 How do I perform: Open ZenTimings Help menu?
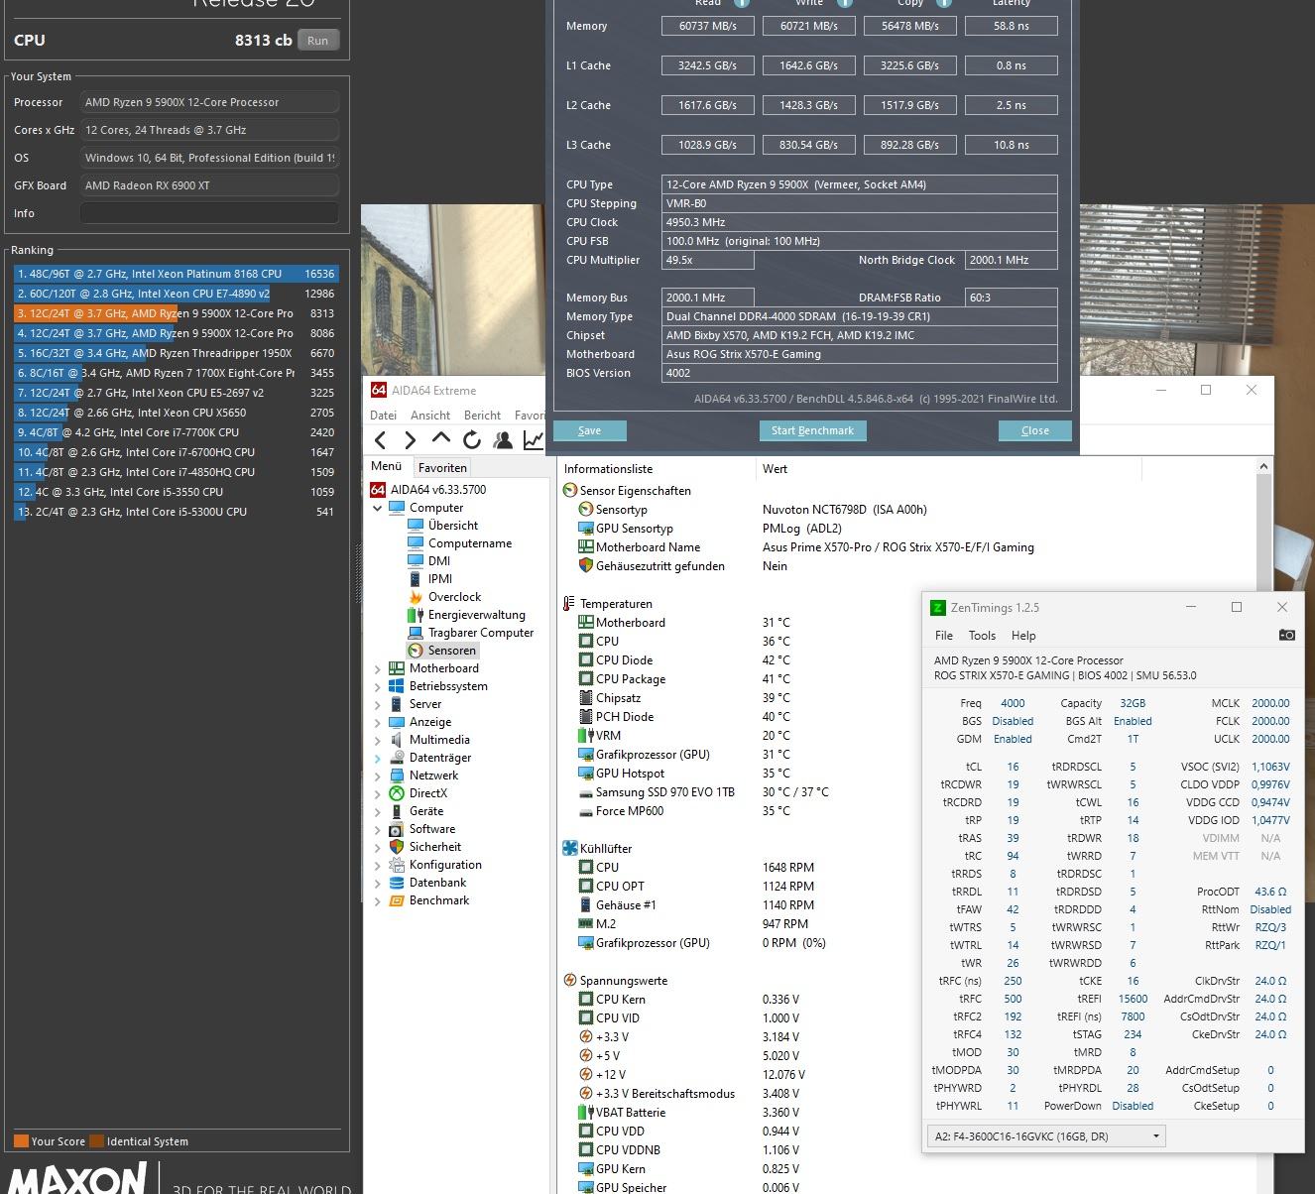(x=1023, y=636)
